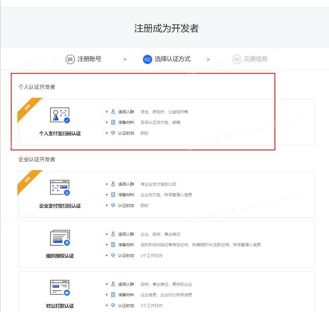Click person icon in 个人支付宝扫码认证 card
The width and height of the screenshot is (329, 312).
coord(113,112)
